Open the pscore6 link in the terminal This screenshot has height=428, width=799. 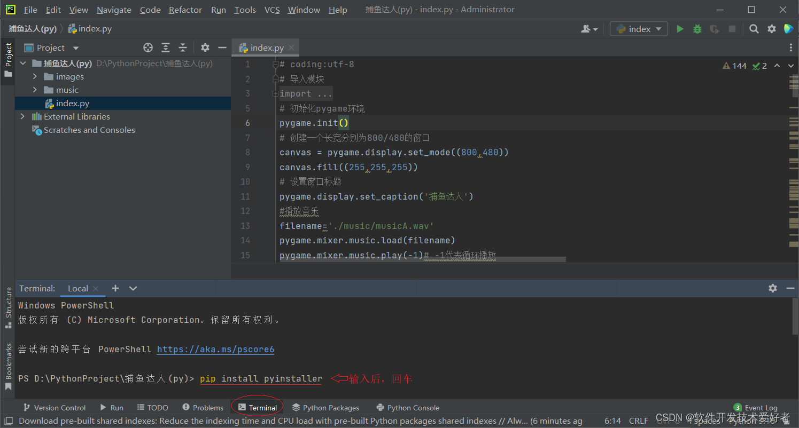click(215, 349)
